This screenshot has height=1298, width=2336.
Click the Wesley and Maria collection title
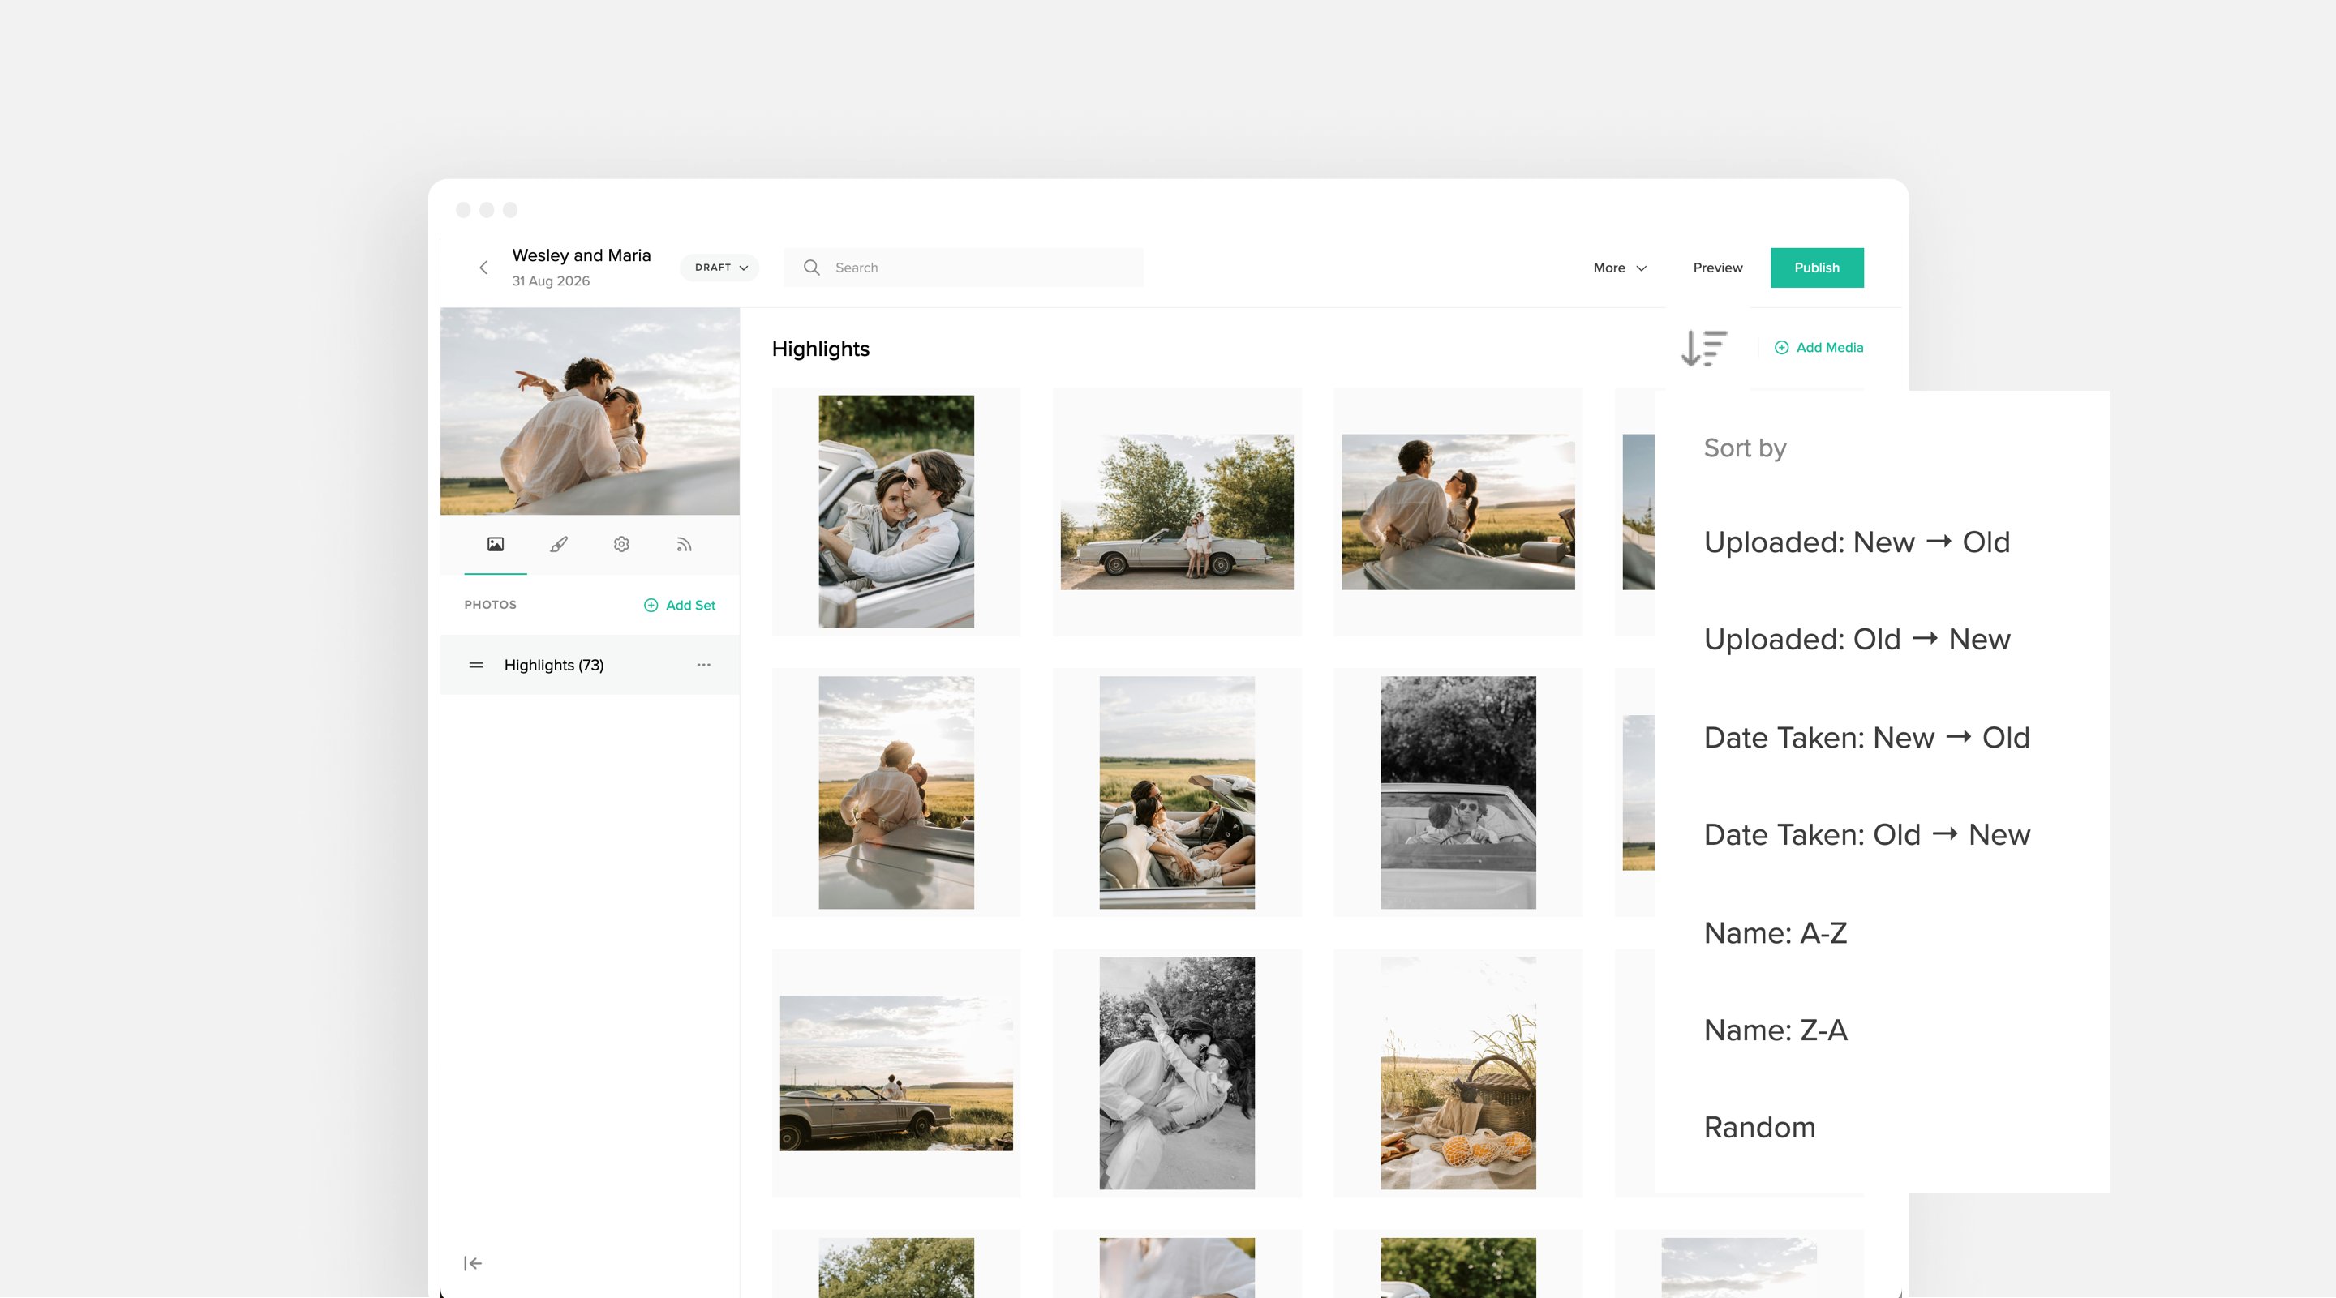[x=582, y=255]
